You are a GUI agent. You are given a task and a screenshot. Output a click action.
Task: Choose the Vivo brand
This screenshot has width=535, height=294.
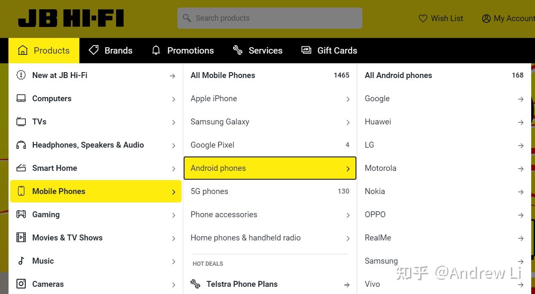pos(444,284)
